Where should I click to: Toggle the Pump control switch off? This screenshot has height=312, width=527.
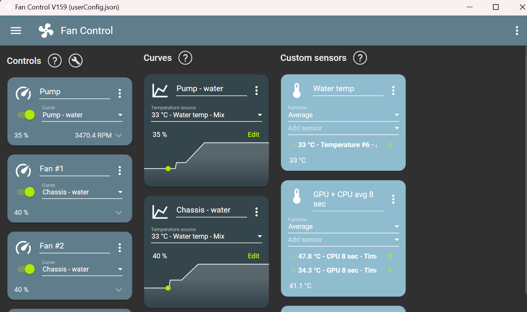26,115
